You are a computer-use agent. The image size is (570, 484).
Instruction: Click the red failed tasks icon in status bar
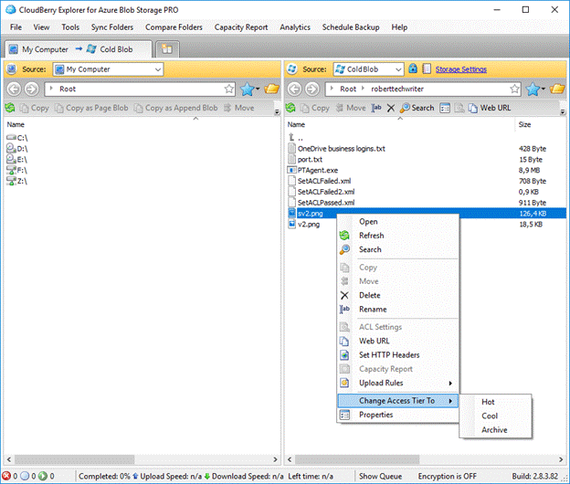tap(6, 476)
